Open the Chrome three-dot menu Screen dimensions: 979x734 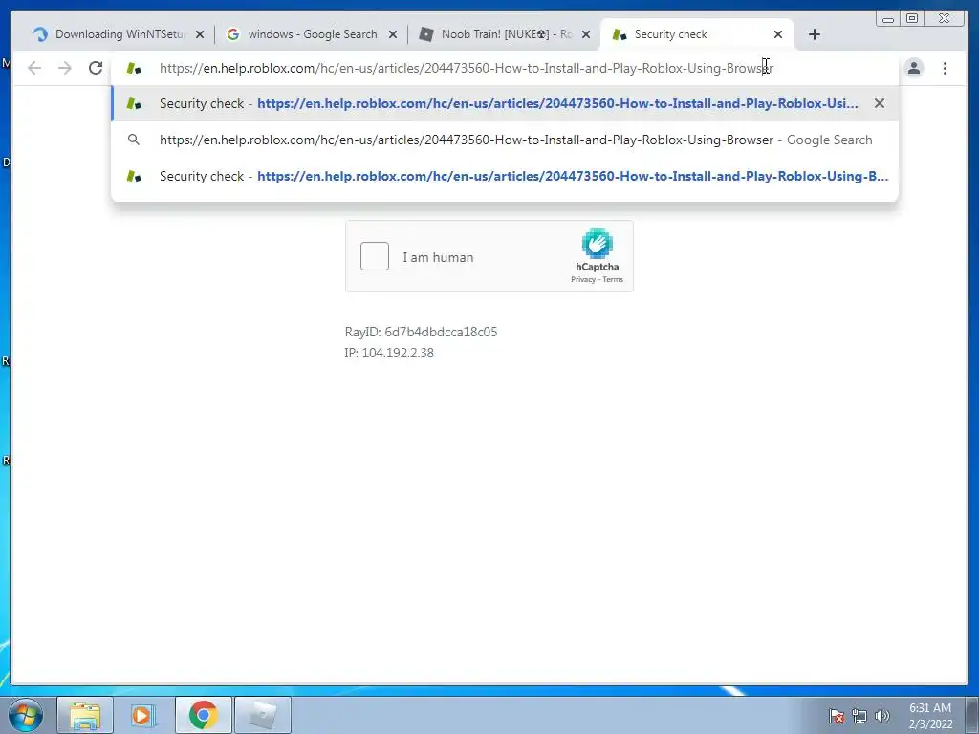click(x=946, y=68)
